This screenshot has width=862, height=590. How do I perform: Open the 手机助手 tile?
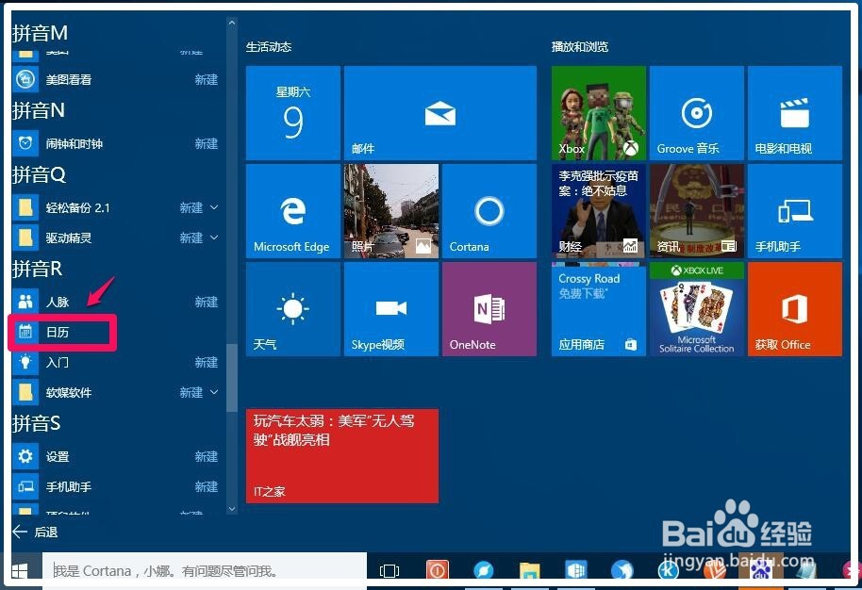pos(795,211)
